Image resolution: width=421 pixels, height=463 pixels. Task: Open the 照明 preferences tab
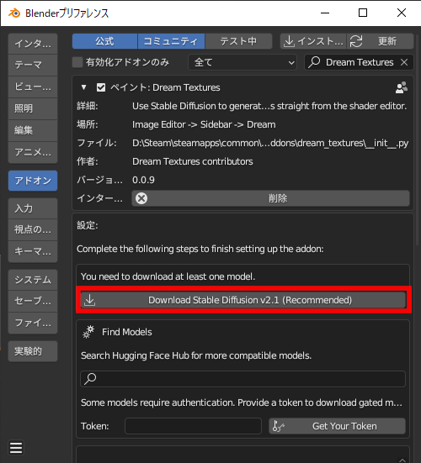[x=33, y=108]
